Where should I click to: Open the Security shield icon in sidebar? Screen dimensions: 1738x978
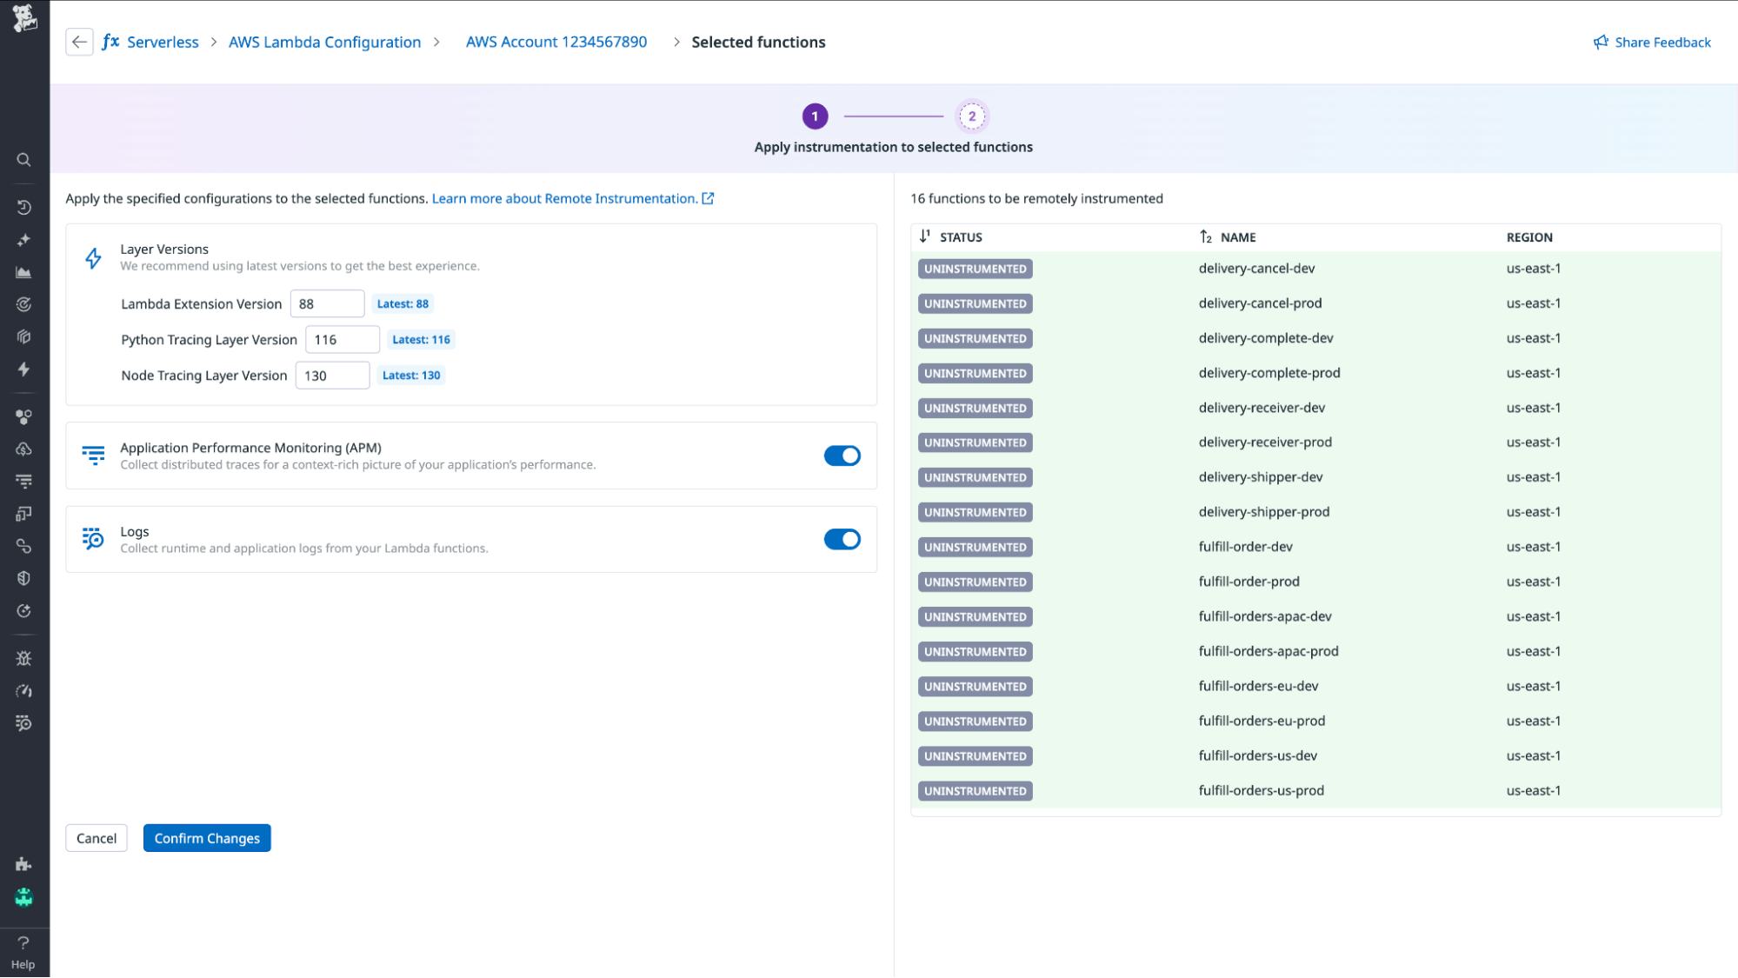(23, 577)
